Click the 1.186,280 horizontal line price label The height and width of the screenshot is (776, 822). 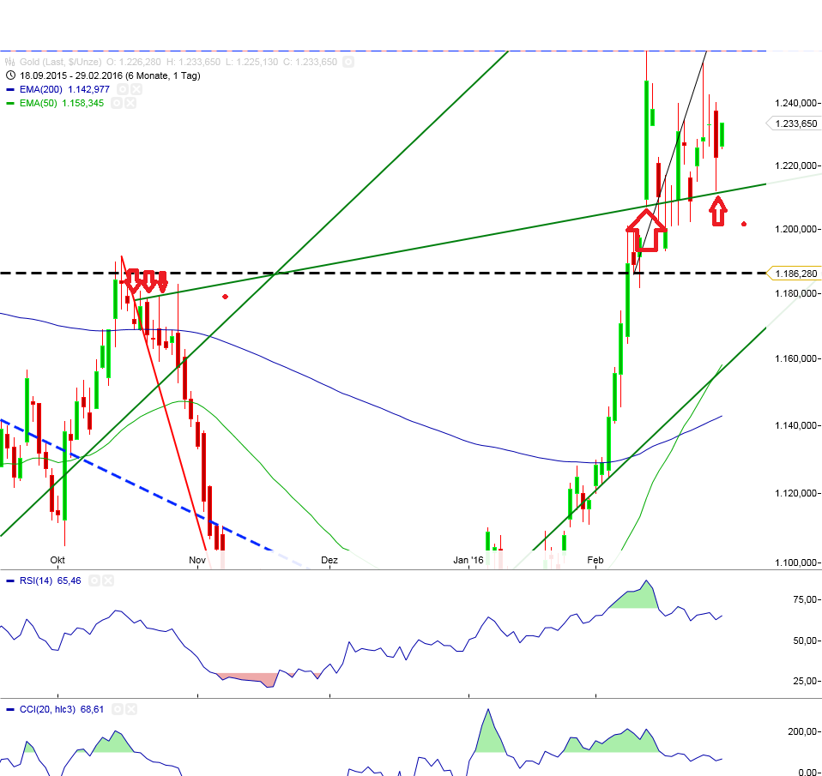tap(793, 274)
